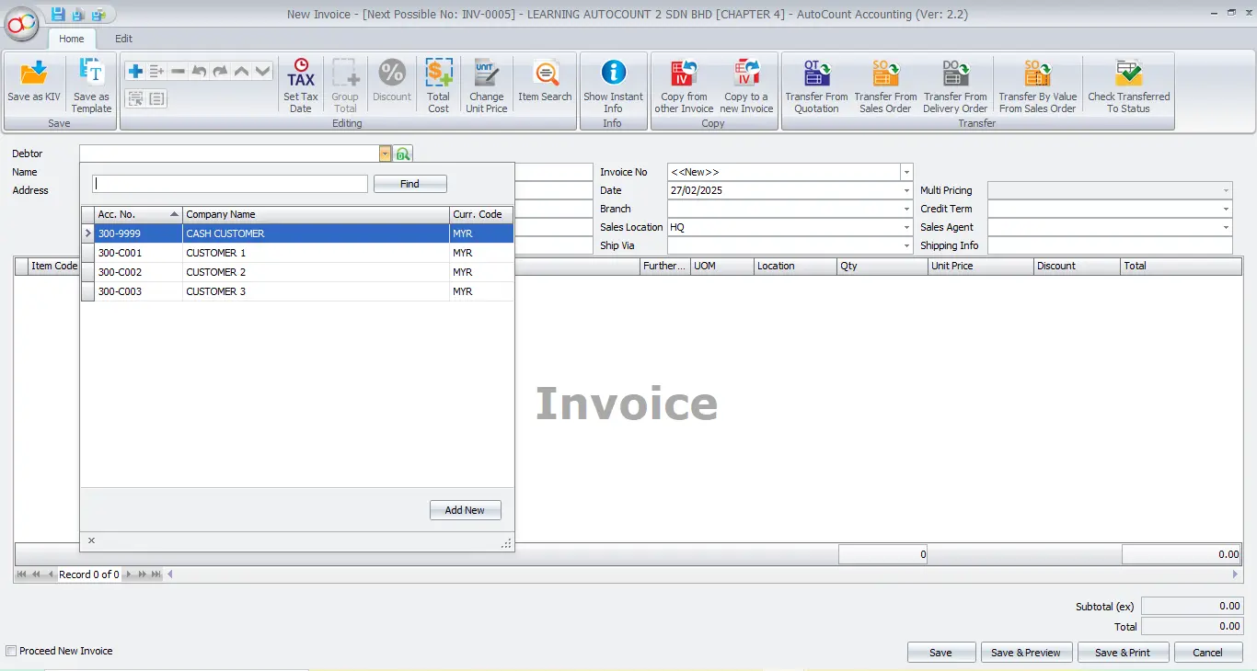Expand the Date picker dropdown
The image size is (1257, 671).
coord(905,190)
